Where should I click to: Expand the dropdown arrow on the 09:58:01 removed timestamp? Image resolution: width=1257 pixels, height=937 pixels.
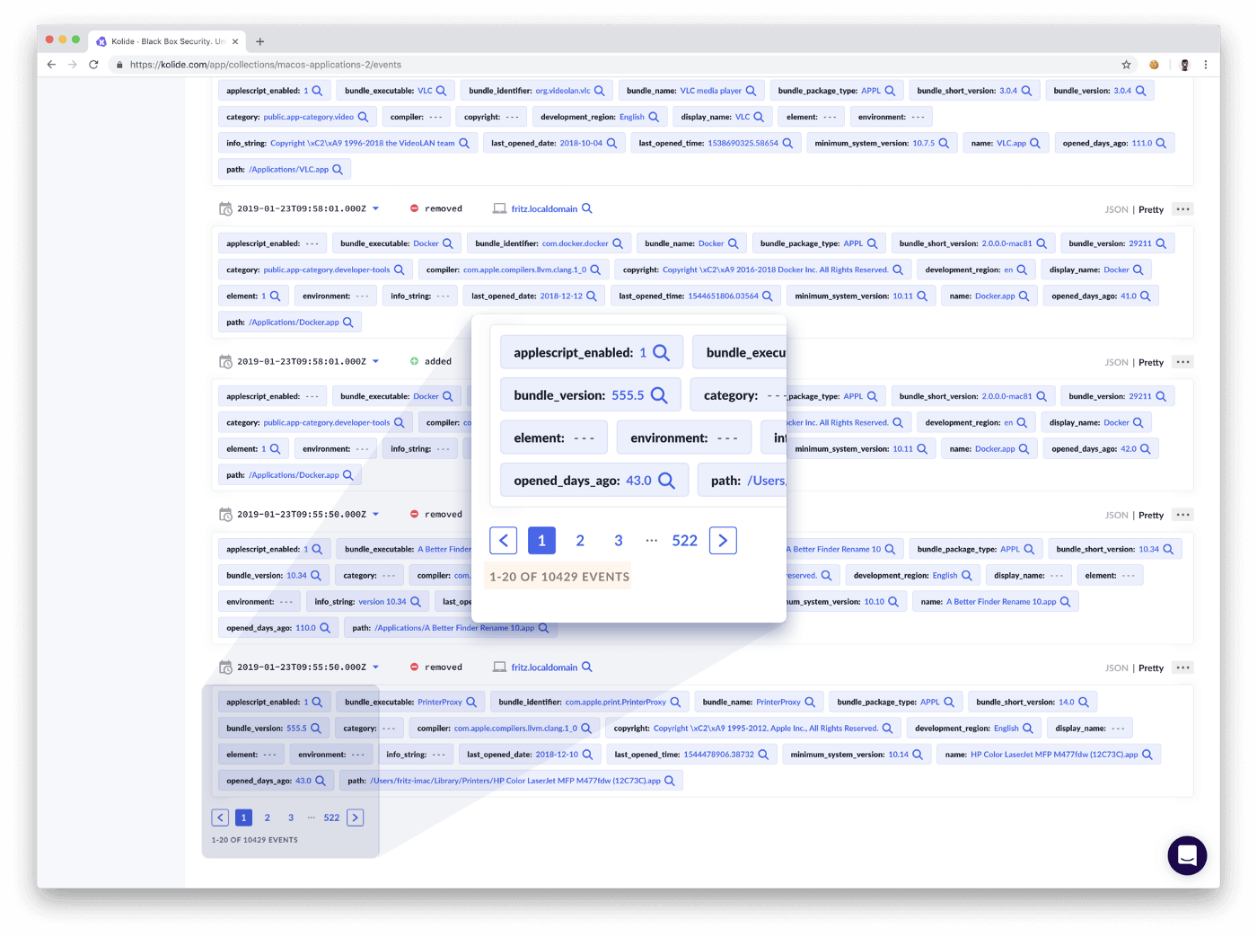(375, 208)
